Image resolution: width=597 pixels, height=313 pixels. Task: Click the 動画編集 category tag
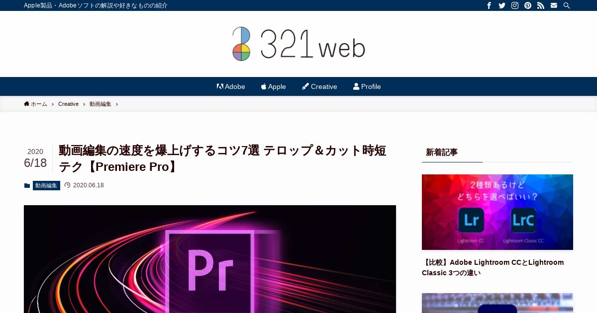(46, 185)
